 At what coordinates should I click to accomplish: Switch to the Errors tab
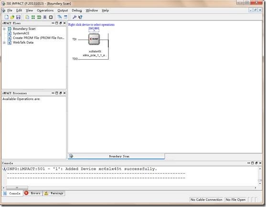point(33,193)
